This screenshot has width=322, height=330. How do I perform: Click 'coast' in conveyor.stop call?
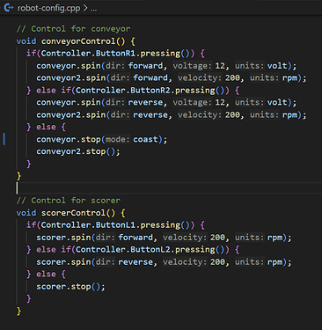pos(145,139)
